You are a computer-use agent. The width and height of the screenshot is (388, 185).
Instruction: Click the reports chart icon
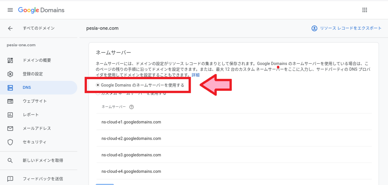pos(10,115)
